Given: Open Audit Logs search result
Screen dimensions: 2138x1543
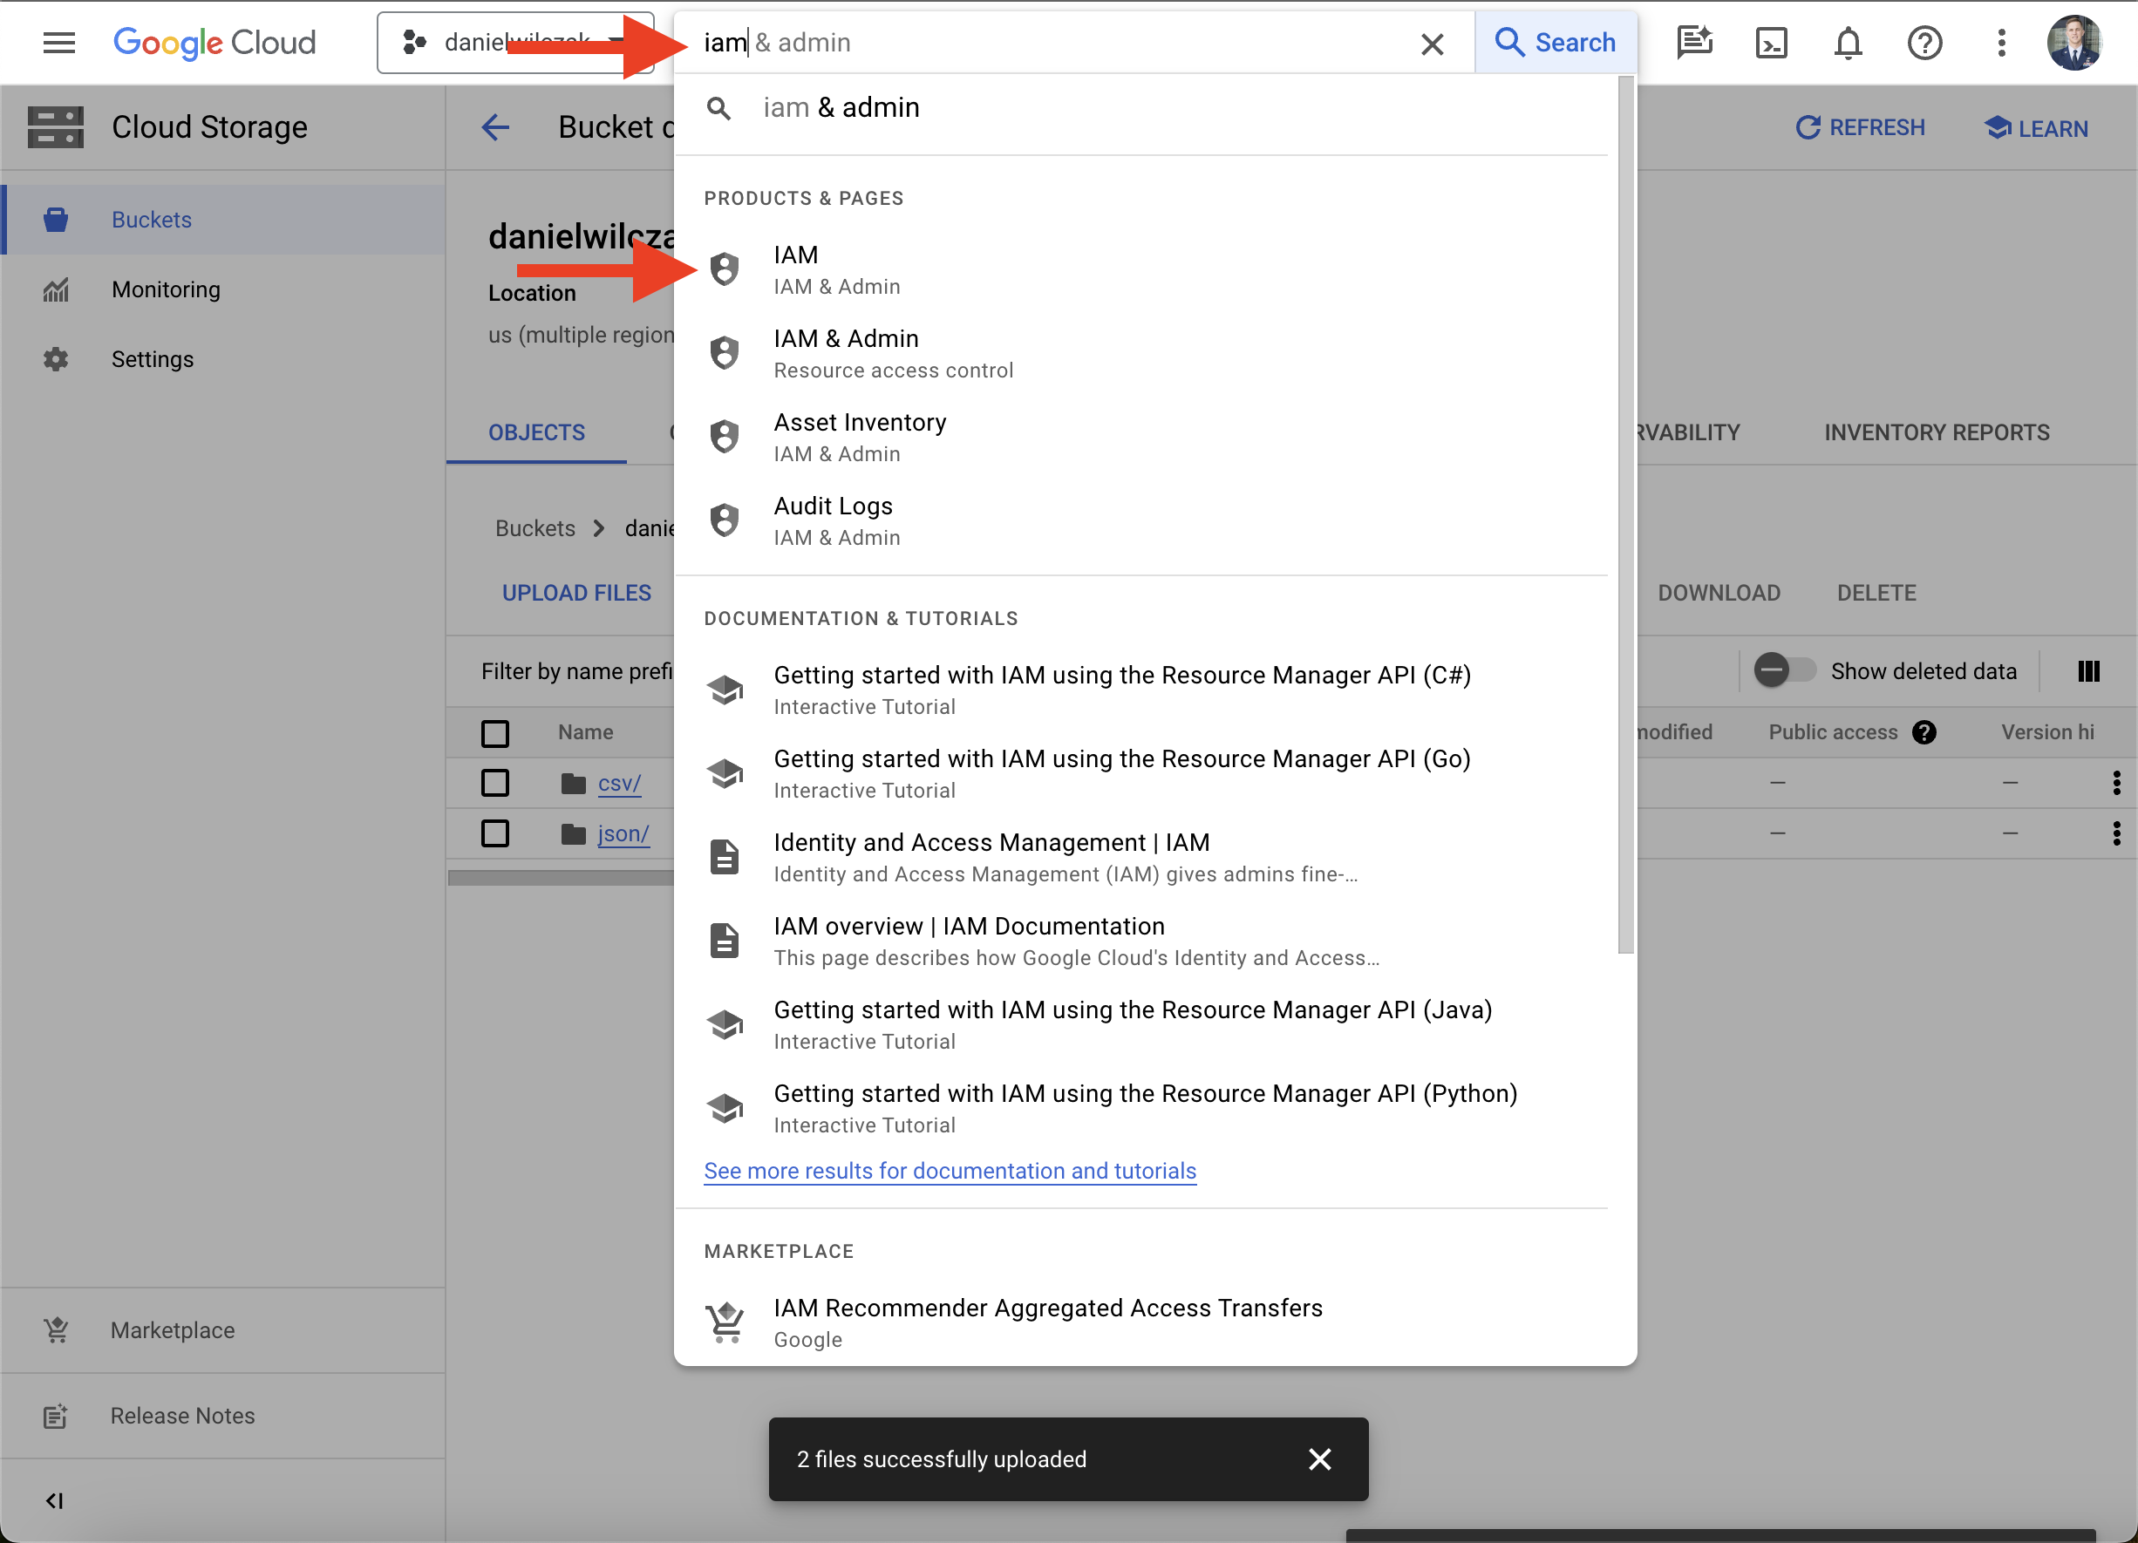Looking at the screenshot, I should 1140,521.
